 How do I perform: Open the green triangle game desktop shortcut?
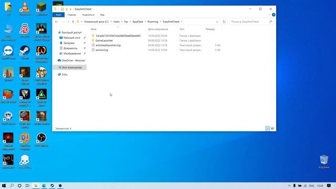[x=41, y=97]
